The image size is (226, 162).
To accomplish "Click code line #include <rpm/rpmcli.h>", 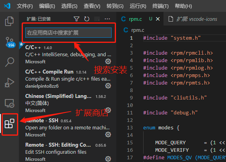I will (x=178, y=53).
